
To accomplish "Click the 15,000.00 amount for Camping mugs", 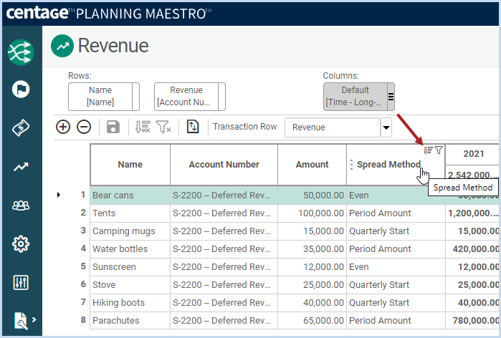I will pyautogui.click(x=312, y=231).
